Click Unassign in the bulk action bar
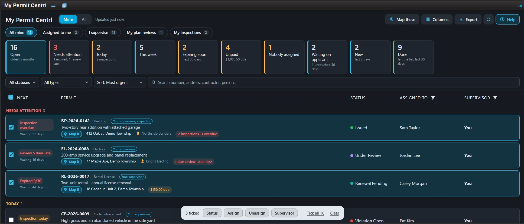 click(x=257, y=213)
